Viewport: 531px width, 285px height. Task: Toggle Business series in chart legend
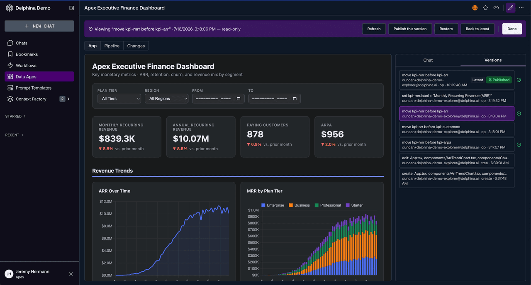tap(299, 205)
